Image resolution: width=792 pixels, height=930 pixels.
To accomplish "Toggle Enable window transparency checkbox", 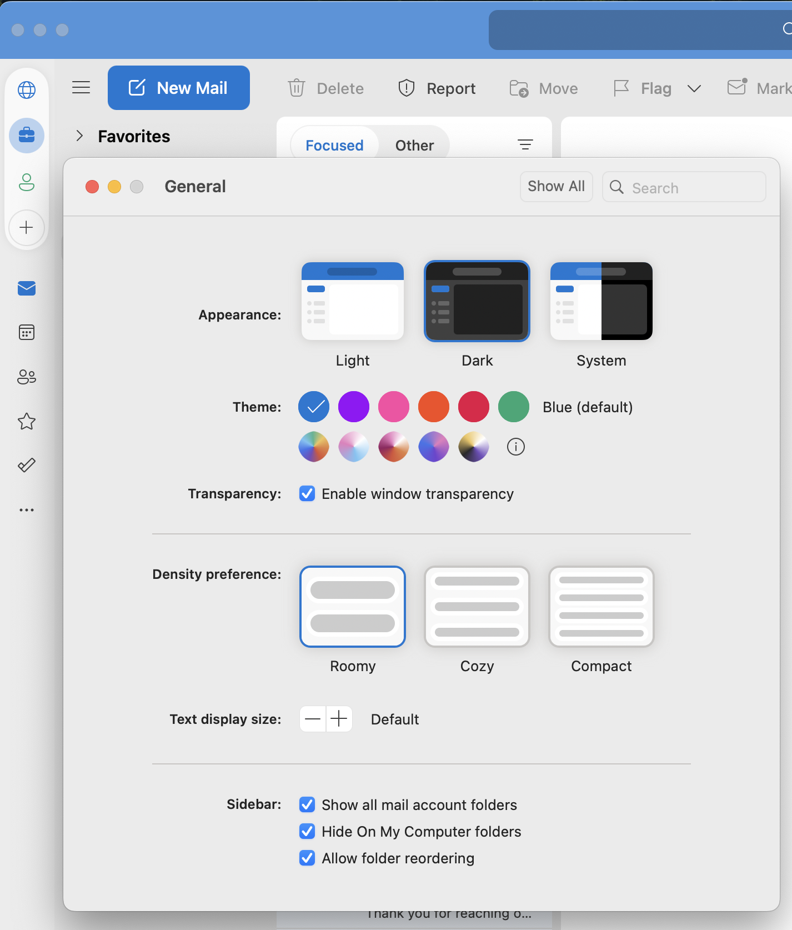I will point(307,493).
